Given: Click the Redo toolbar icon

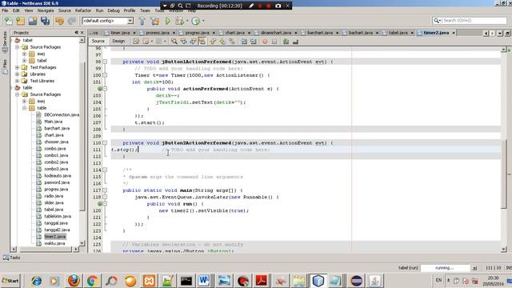Looking at the screenshot, I should click(71, 21).
